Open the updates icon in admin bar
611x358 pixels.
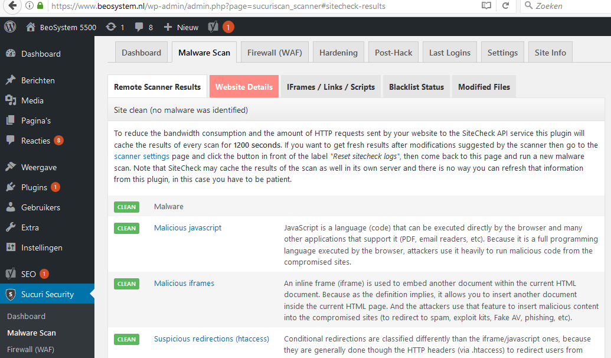pyautogui.click(x=111, y=27)
